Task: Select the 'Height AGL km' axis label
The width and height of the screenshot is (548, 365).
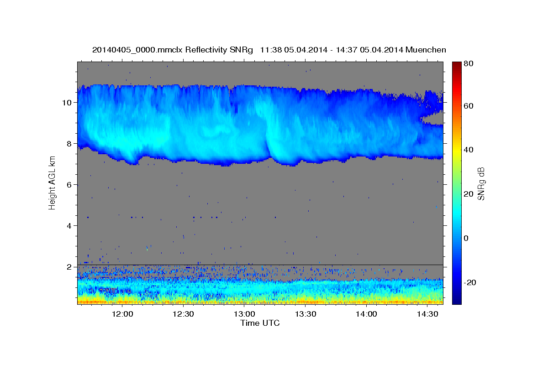Action: [x=52, y=183]
